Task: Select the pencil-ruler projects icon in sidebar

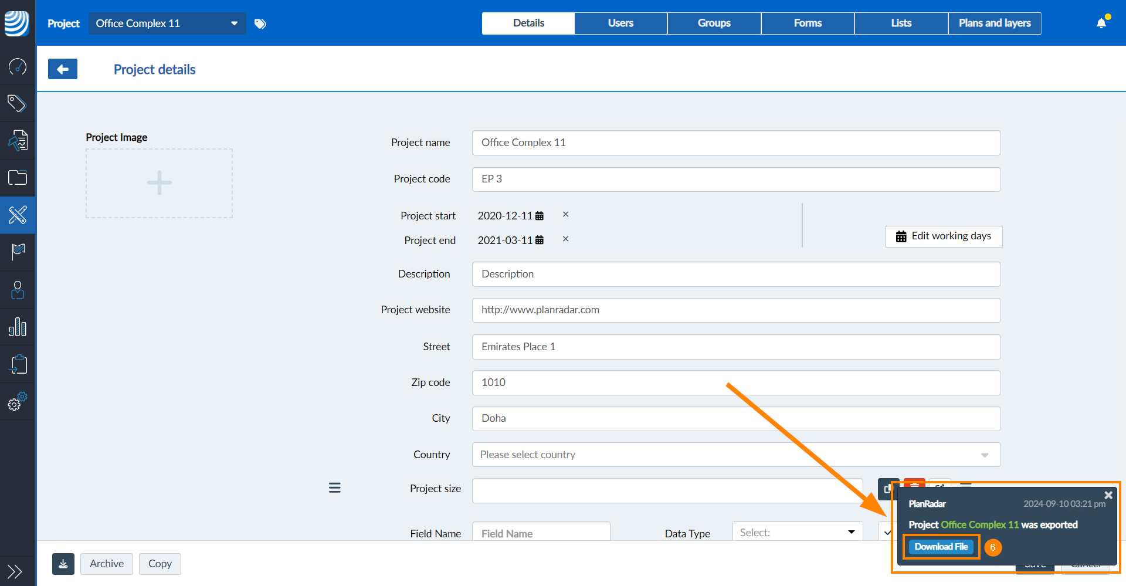Action: click(18, 215)
